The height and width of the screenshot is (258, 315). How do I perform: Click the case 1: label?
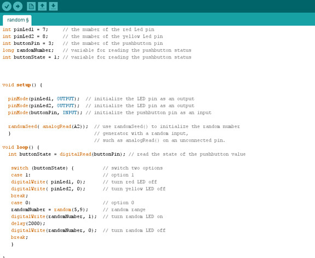pyautogui.click(x=21, y=175)
